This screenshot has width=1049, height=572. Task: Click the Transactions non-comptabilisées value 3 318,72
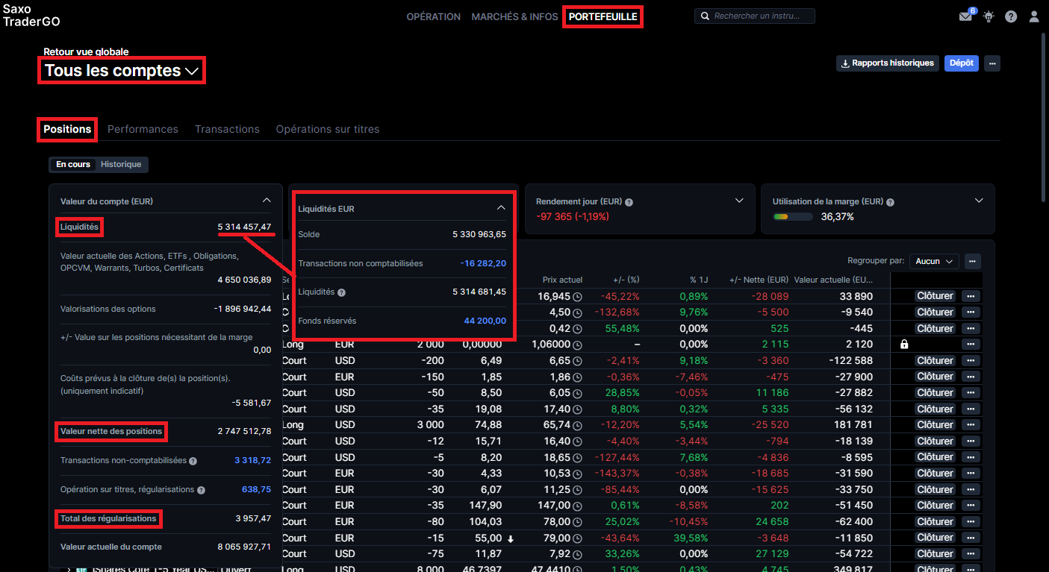tap(252, 461)
